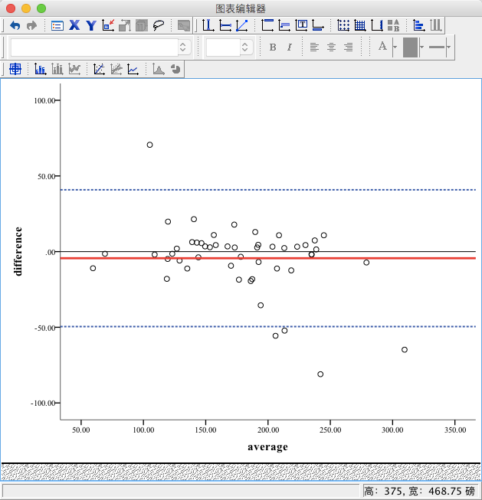Viewport: 482px width, 500px height.
Task: Click the 3-D rotate icon
Action: [x=142, y=25]
